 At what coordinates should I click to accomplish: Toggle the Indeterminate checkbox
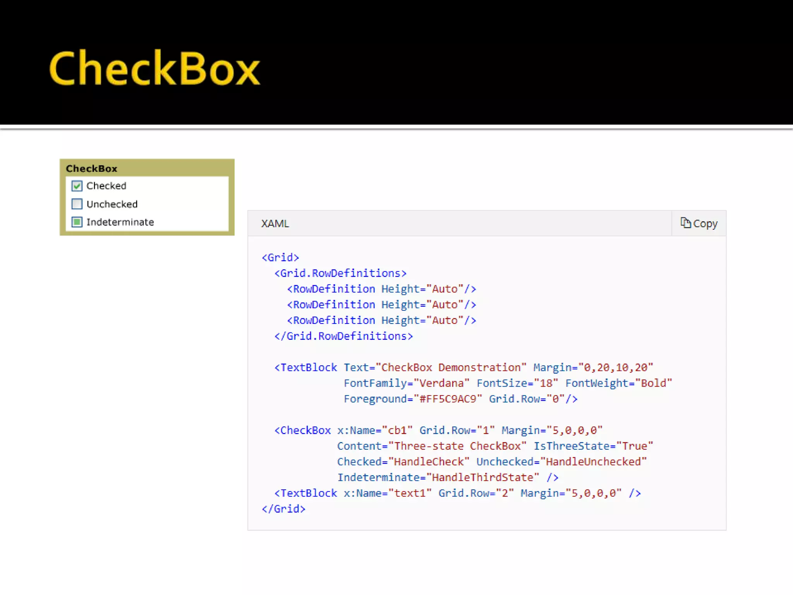77,222
